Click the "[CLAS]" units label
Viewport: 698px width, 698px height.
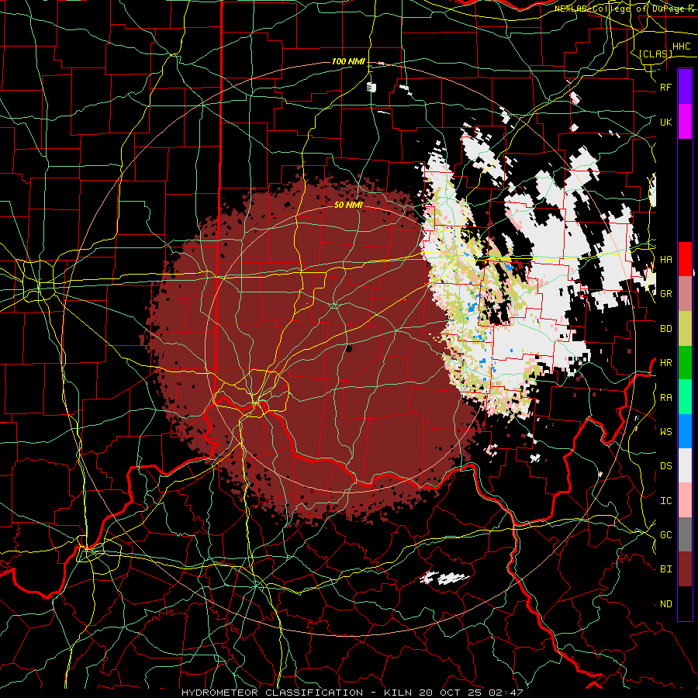coord(655,54)
